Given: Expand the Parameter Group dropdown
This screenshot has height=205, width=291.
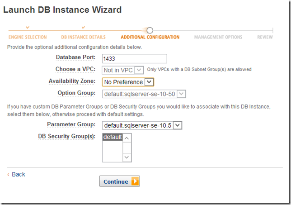Looking at the screenshot, I should click(178, 125).
